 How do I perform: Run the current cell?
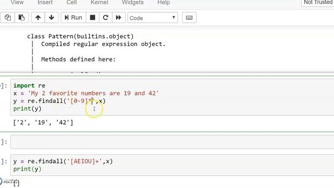[74, 17]
